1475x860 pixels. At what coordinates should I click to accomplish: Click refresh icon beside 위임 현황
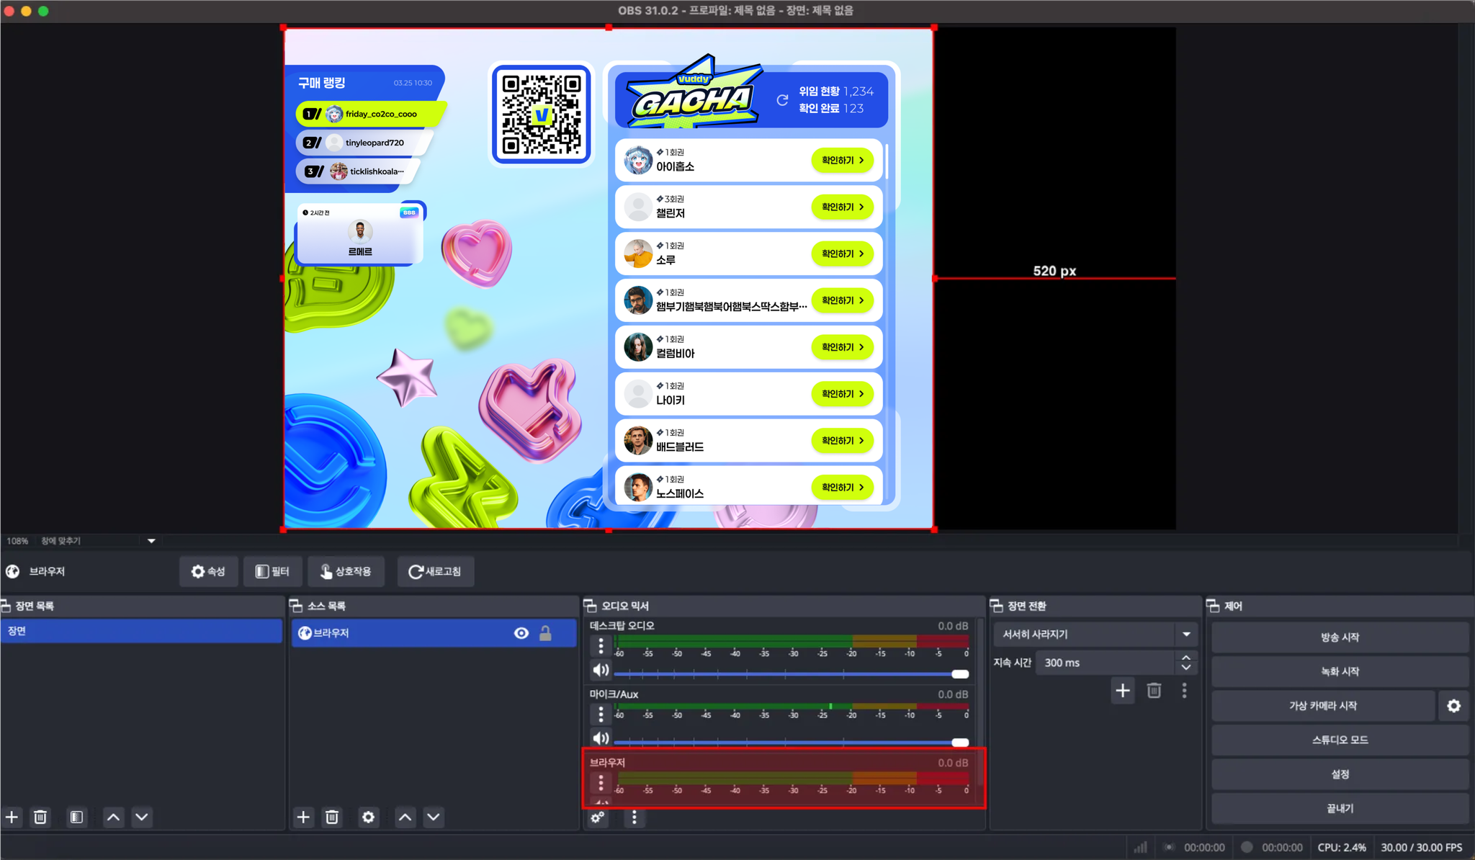782,100
